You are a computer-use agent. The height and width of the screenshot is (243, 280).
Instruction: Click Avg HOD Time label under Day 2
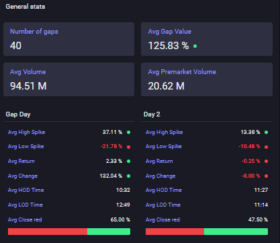[164, 190]
